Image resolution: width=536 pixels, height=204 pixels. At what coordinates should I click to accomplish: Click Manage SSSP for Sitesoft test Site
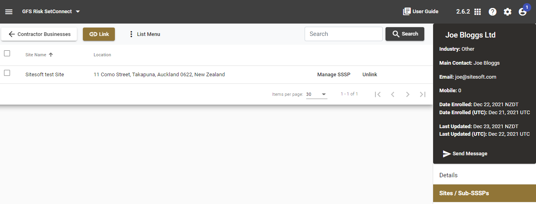(x=333, y=75)
